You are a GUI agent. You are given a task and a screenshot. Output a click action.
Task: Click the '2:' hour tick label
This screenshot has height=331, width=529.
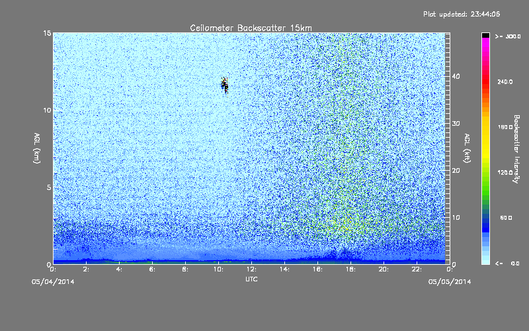coord(86,269)
